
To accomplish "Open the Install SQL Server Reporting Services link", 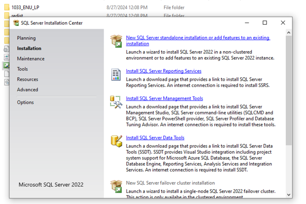I will [x=163, y=71].
